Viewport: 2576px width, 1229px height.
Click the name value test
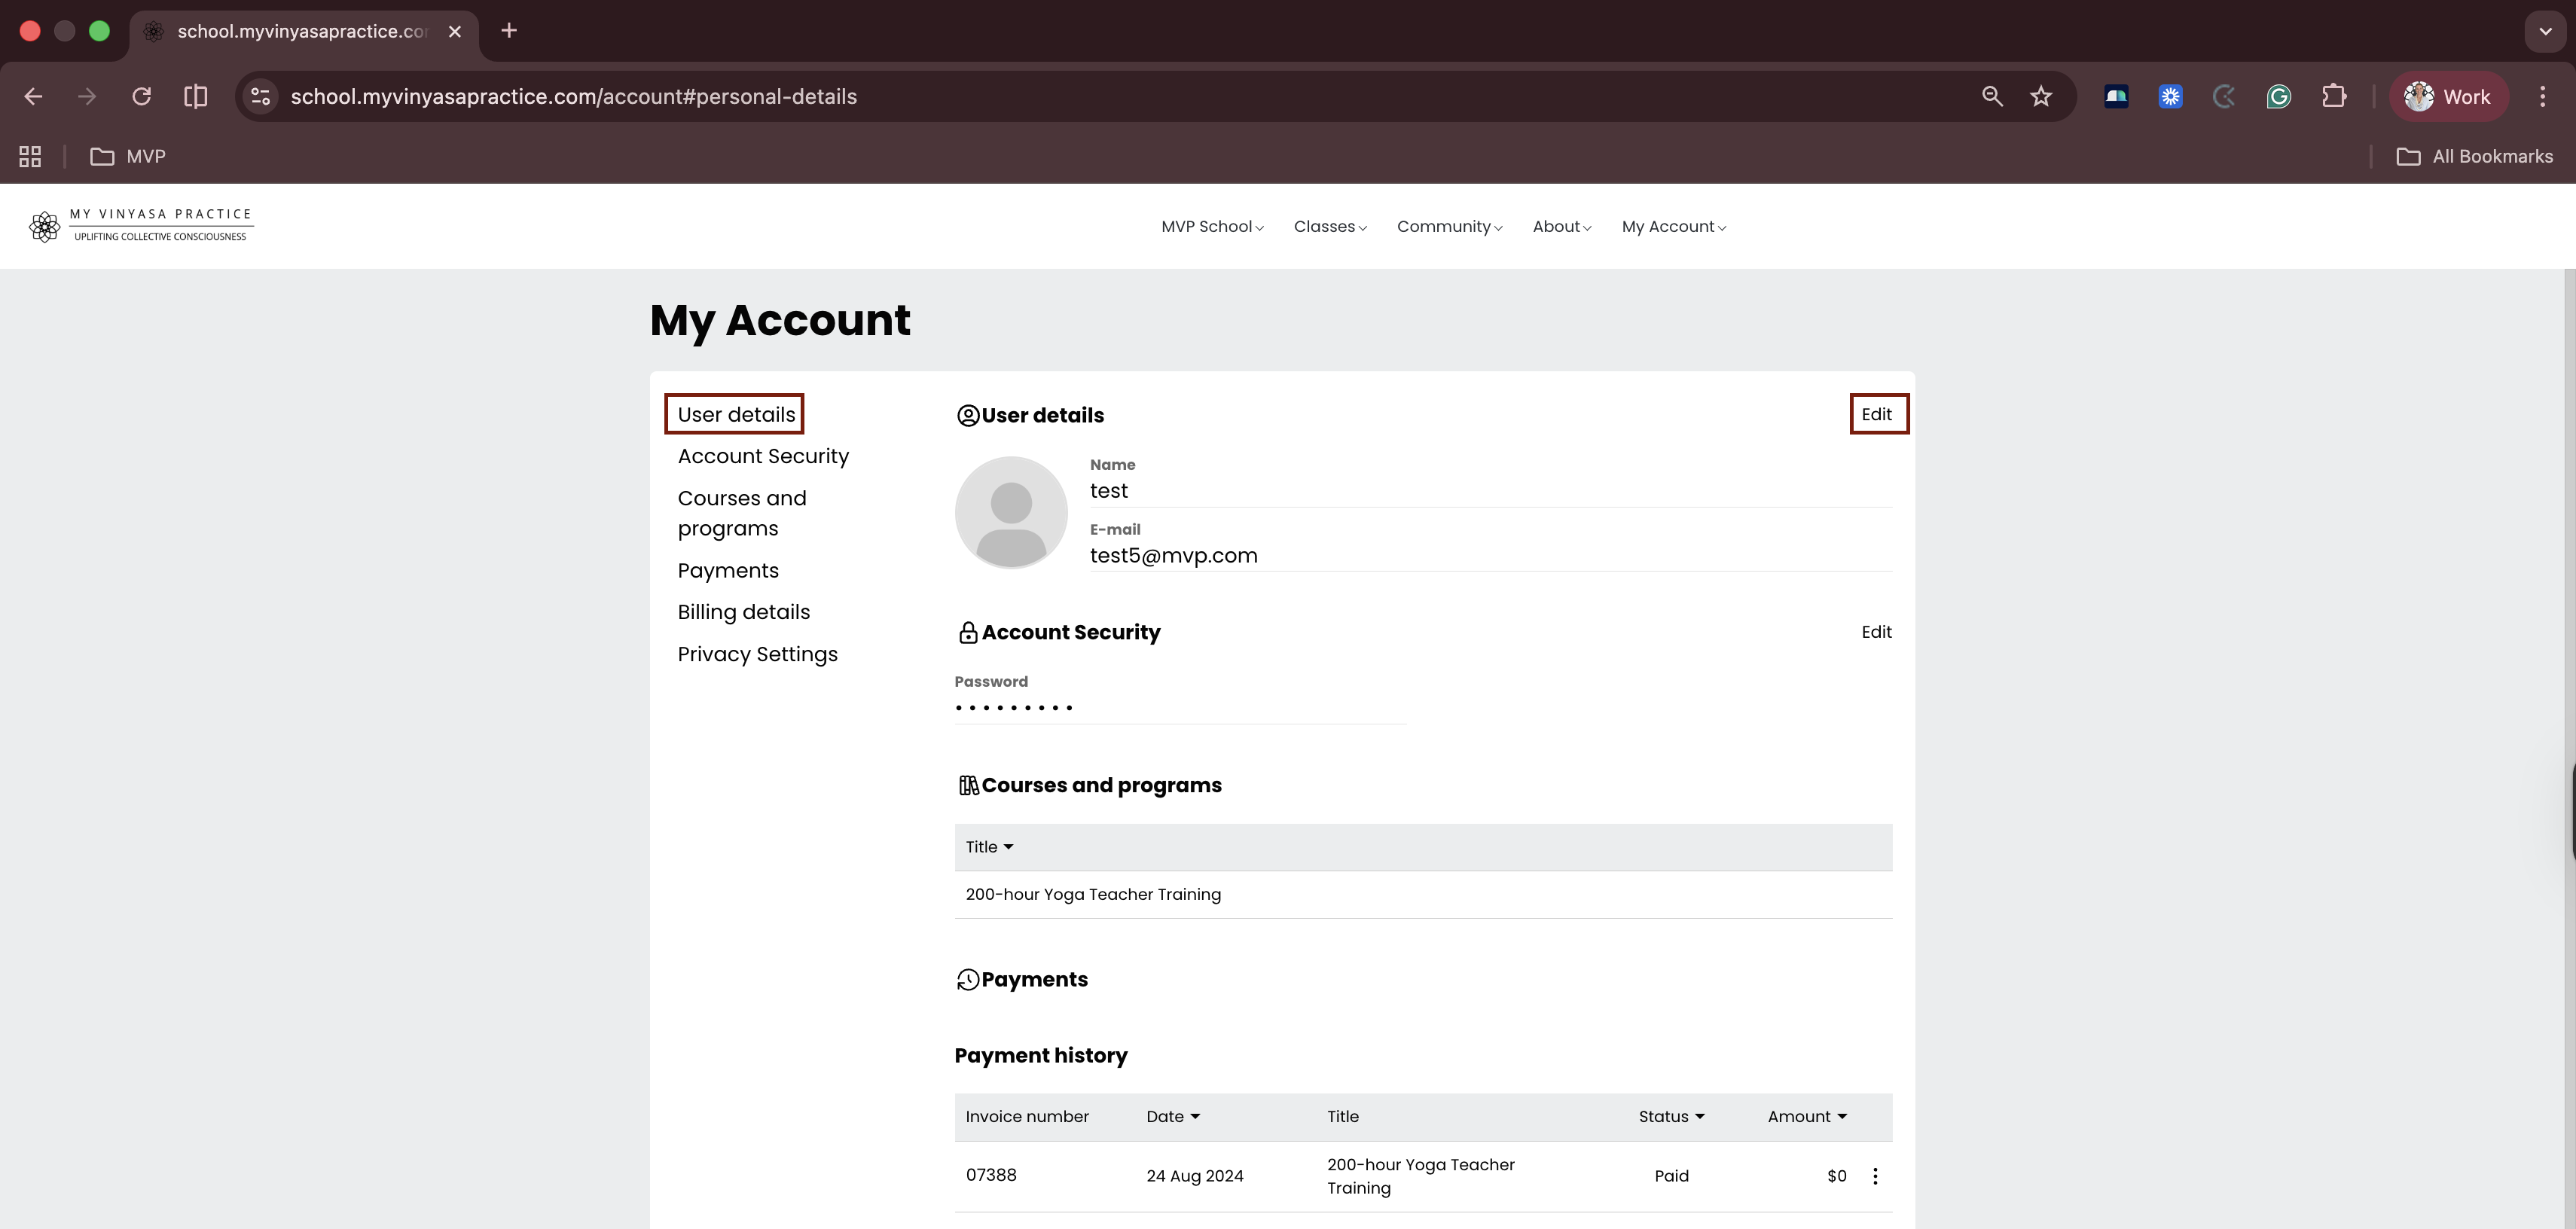[1108, 491]
